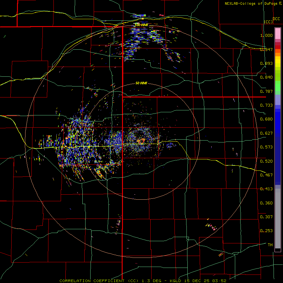Click the [CC] color scale header
This screenshot has width=283, height=283.
click(269, 22)
